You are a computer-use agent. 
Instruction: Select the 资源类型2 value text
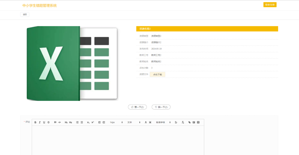point(156,36)
